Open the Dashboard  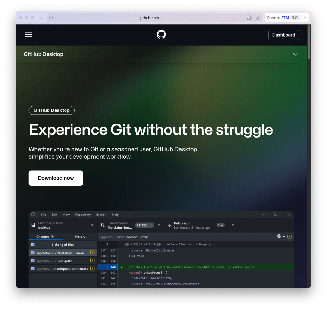click(283, 35)
